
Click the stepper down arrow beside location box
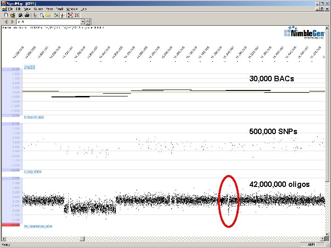point(88,23)
